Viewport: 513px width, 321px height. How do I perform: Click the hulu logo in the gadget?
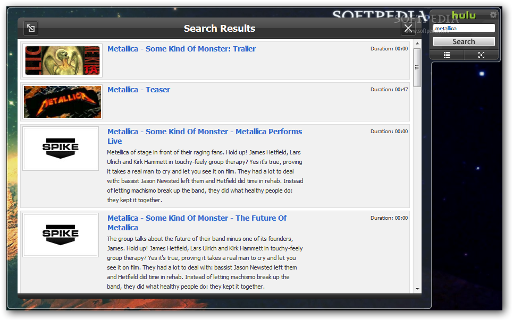[463, 15]
